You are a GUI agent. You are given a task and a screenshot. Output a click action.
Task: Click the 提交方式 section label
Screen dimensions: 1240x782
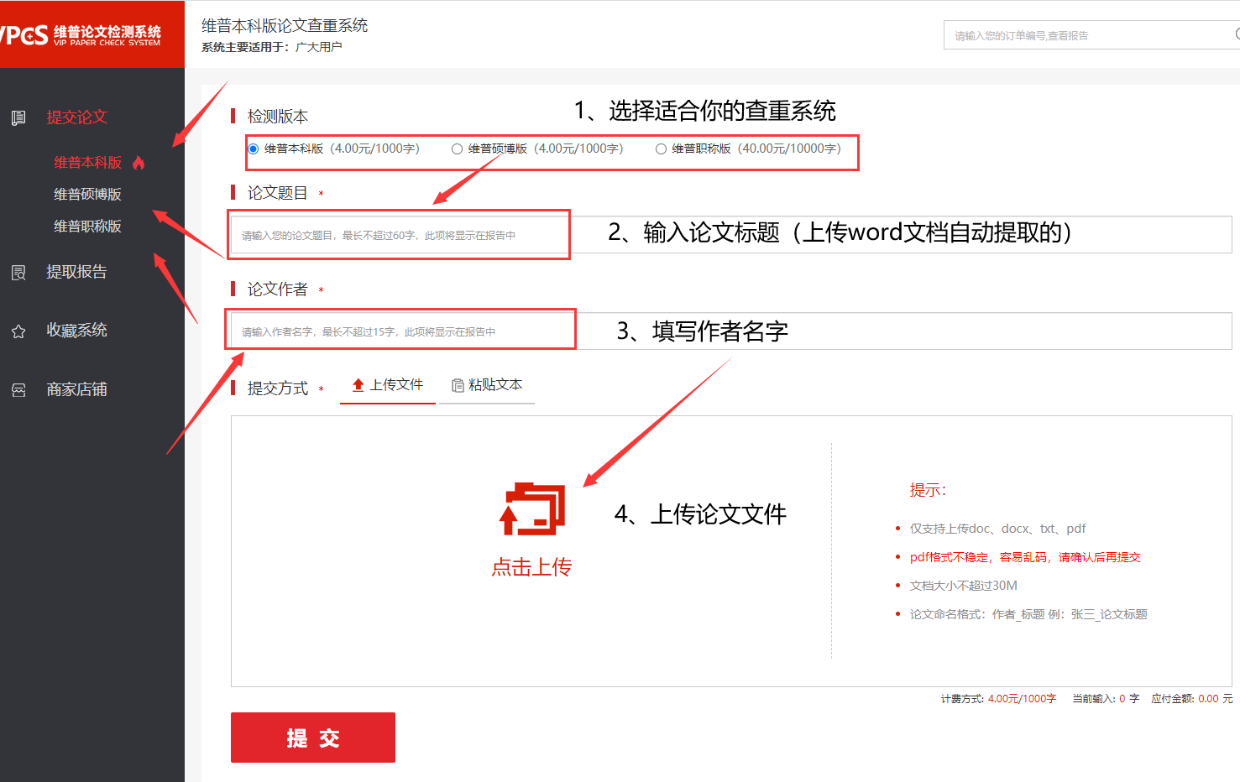point(278,388)
